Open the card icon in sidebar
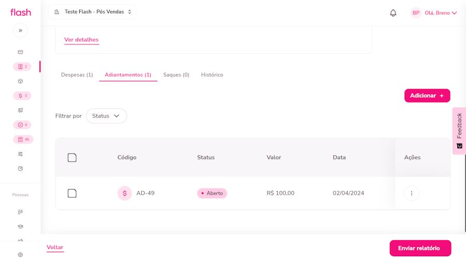Screen dimensions: 466x262 (20, 52)
